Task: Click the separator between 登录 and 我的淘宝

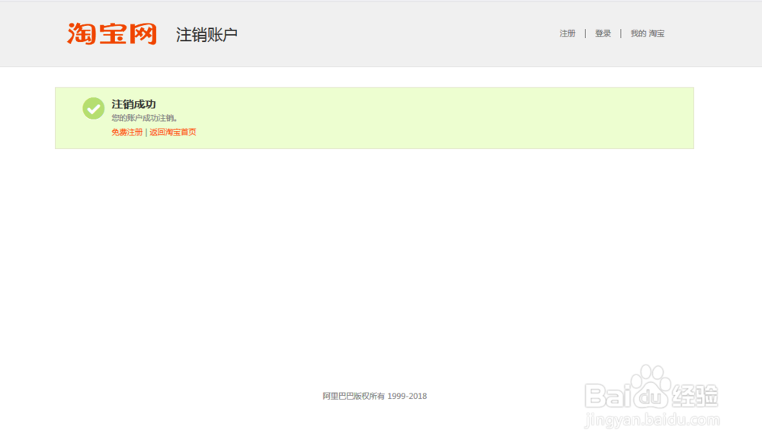Action: [x=620, y=33]
